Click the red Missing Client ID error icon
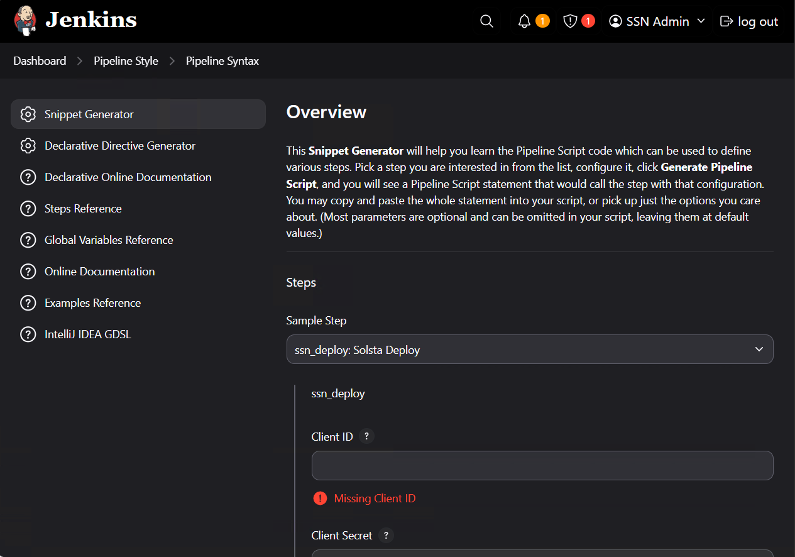 (320, 499)
